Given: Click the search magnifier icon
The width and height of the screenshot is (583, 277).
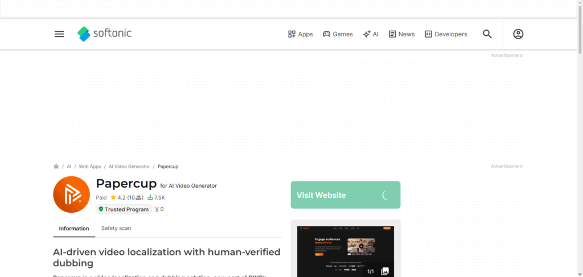Looking at the screenshot, I should [487, 34].
